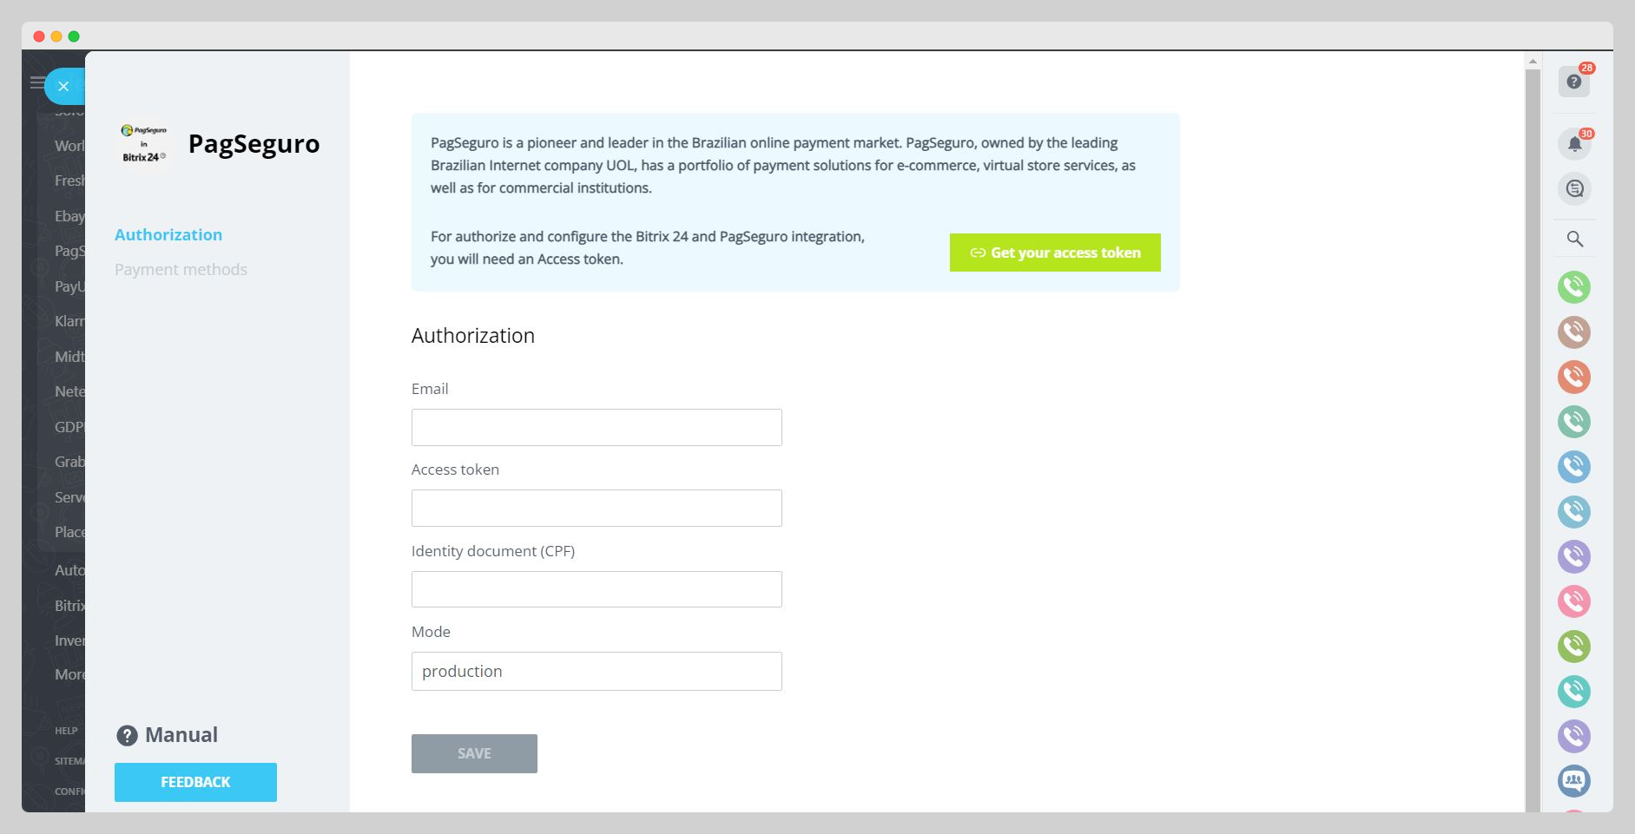Click the Get your access token button
1635x834 pixels.
(x=1054, y=253)
